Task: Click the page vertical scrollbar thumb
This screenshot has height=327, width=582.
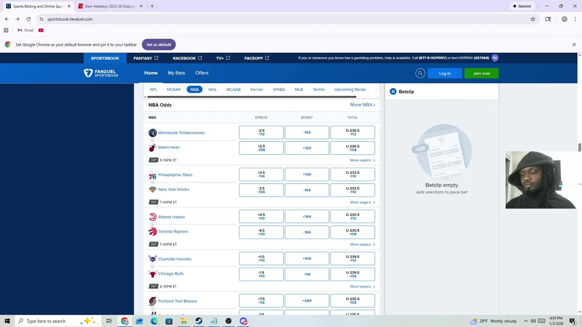Action: click(579, 148)
